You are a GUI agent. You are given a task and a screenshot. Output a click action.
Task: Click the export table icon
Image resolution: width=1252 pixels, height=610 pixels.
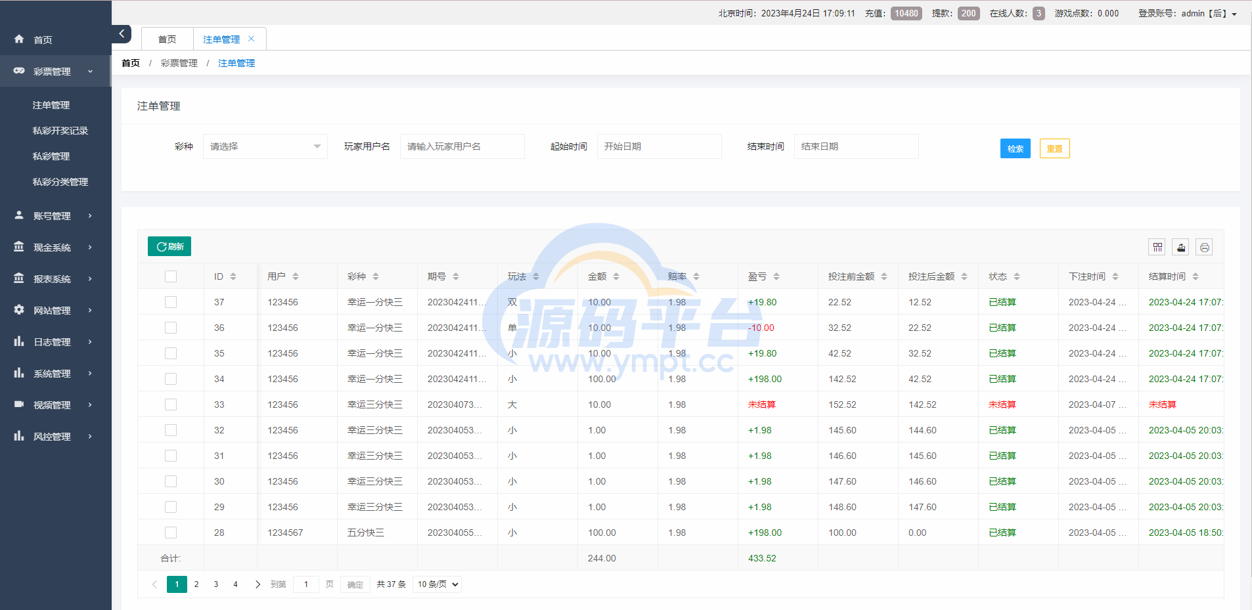(1181, 247)
